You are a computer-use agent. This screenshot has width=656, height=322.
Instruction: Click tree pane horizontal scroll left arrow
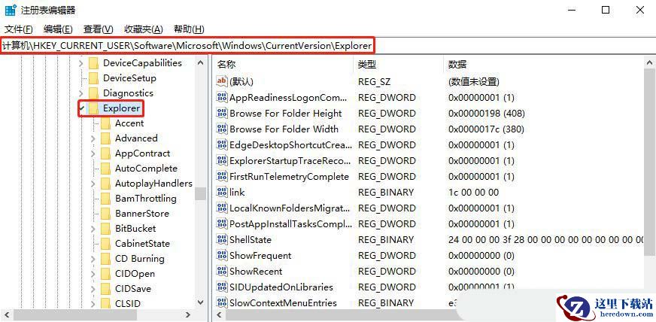click(x=6, y=315)
